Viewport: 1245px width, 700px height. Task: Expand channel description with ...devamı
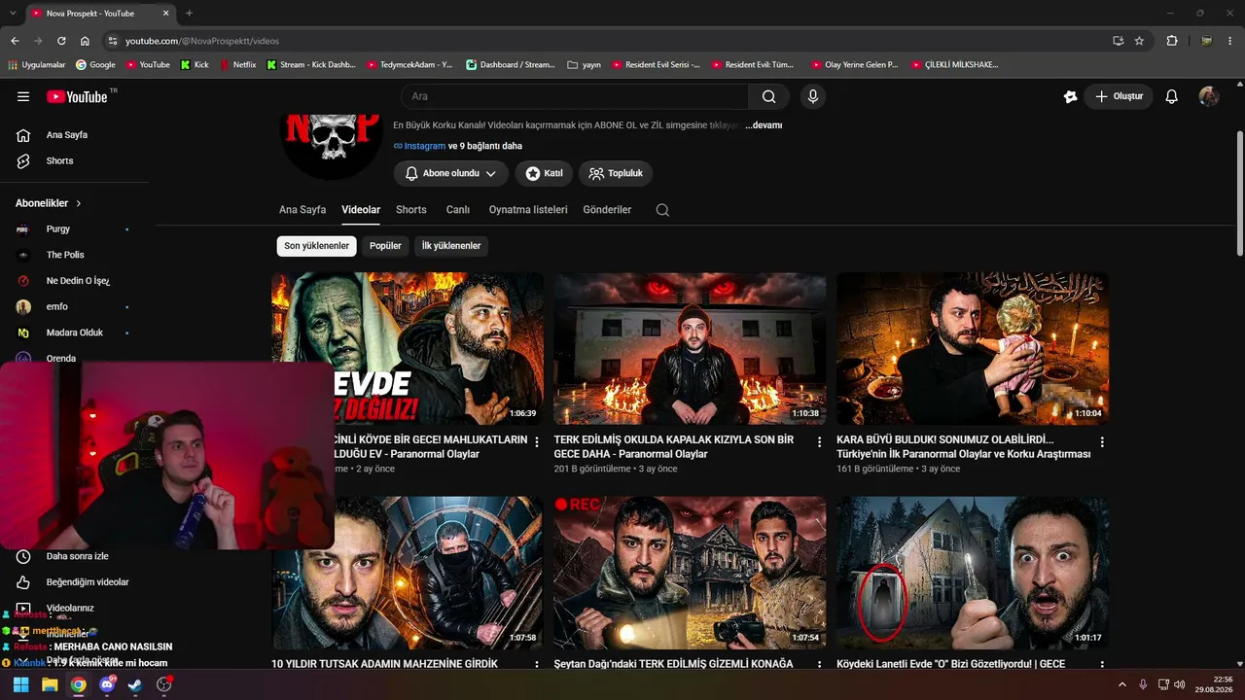(x=764, y=125)
